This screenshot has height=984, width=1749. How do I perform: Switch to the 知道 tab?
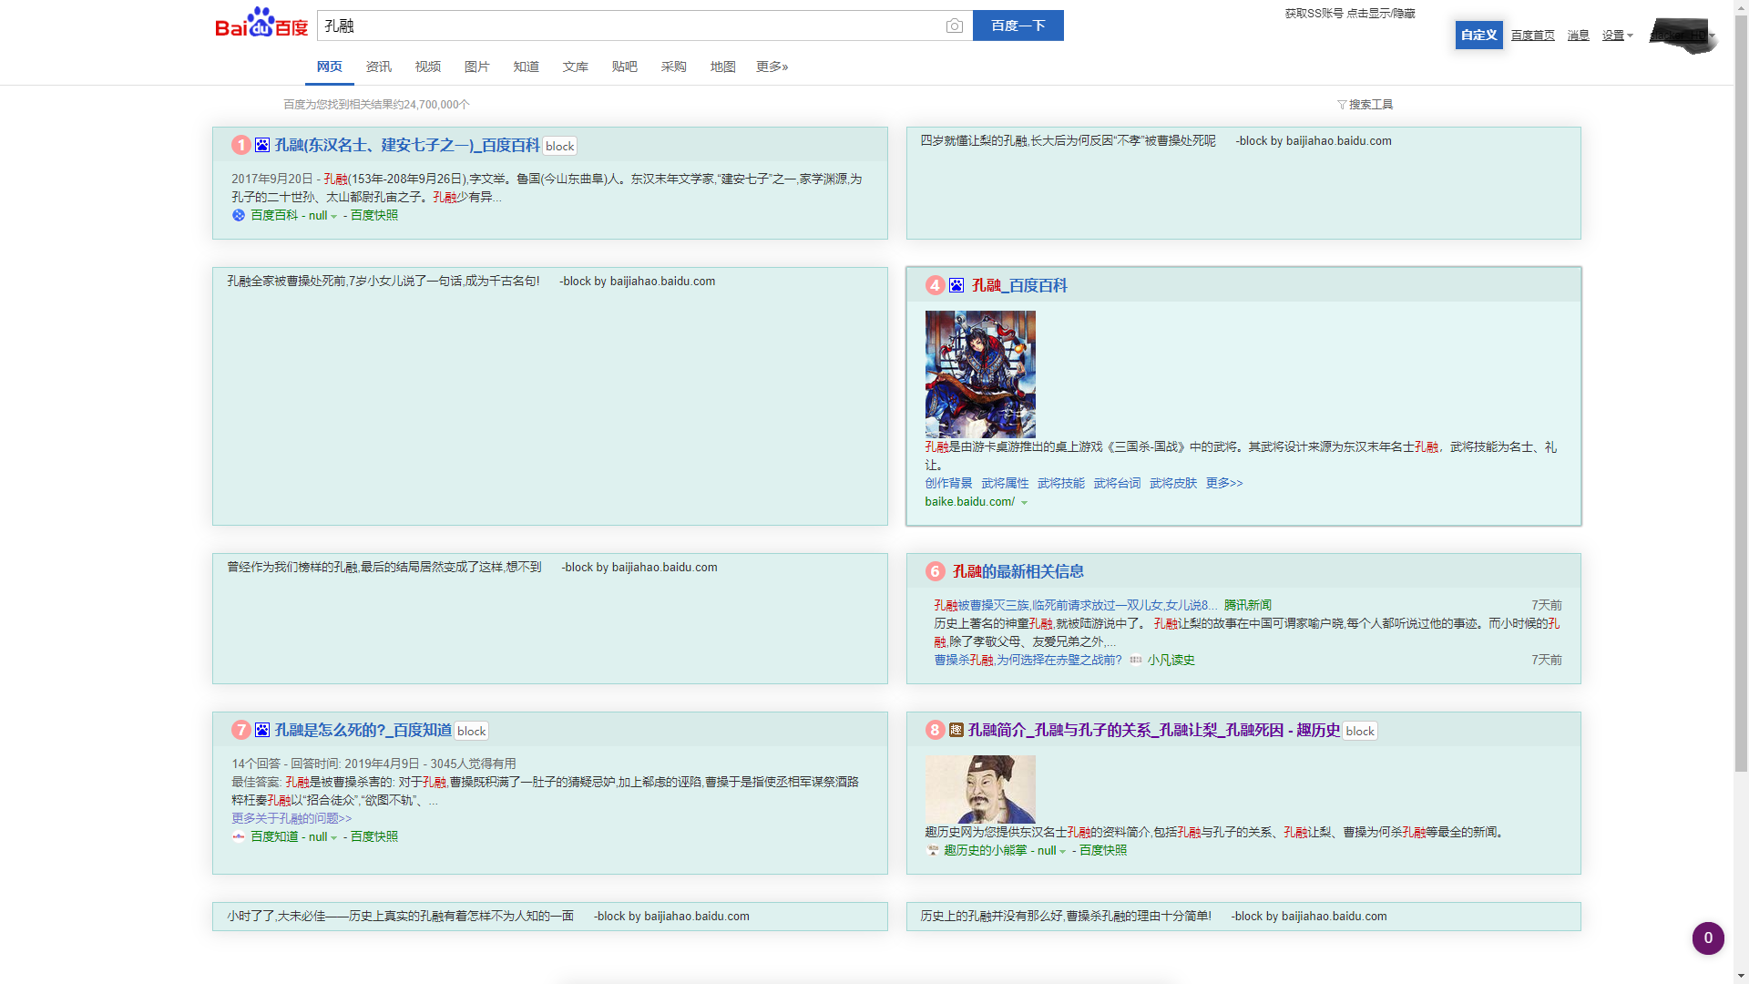526,67
